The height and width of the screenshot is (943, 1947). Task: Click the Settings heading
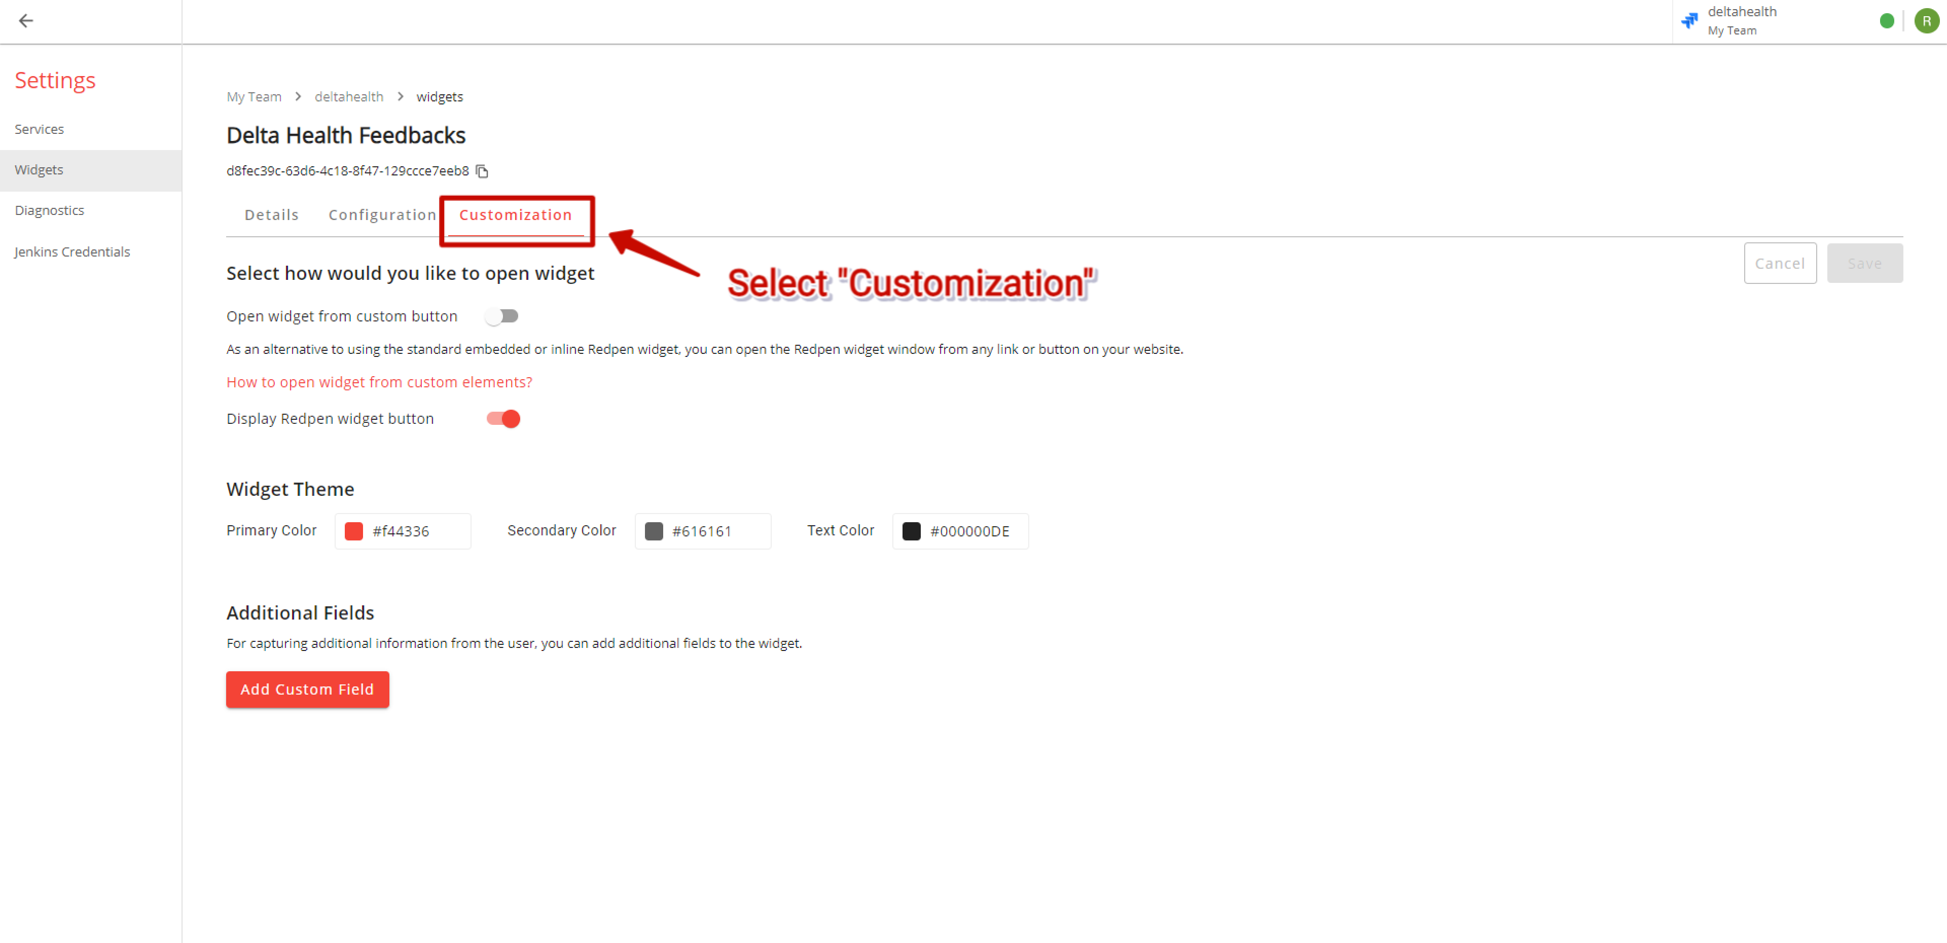pos(55,80)
